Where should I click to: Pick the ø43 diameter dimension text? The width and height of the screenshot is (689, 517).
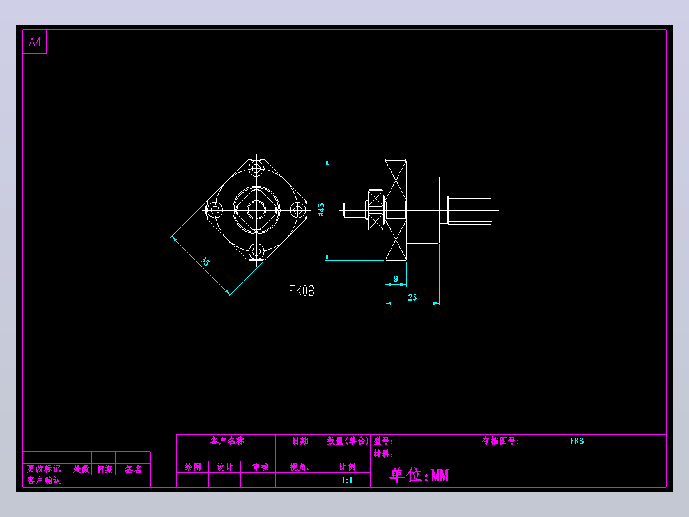[321, 210]
